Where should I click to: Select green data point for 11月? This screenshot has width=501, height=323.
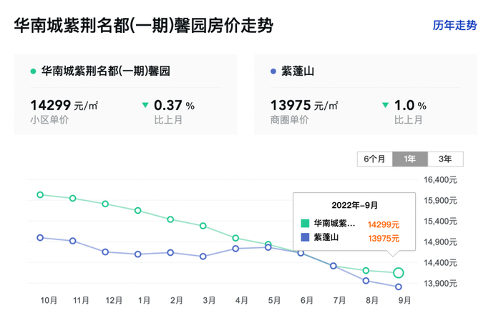[x=73, y=198]
